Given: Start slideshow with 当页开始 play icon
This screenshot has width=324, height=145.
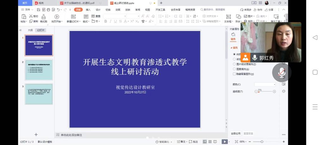Looking at the screenshot, I should pos(57,16).
